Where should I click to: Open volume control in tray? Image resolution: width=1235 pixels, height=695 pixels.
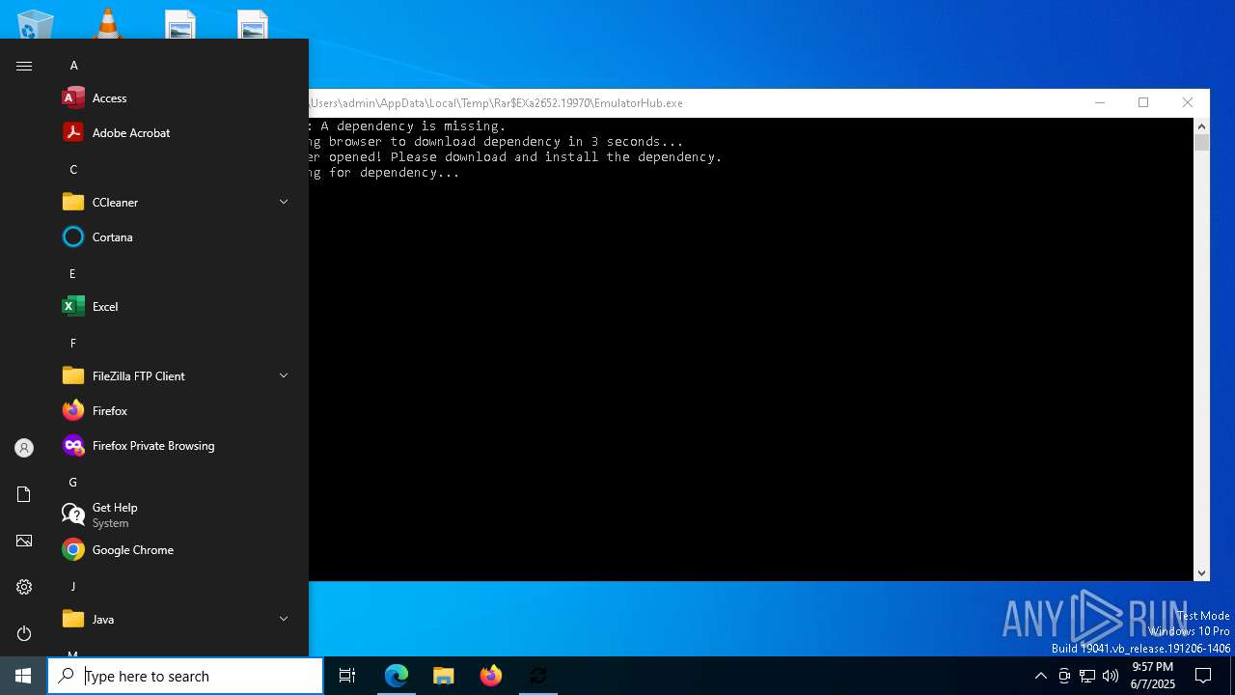pos(1111,676)
